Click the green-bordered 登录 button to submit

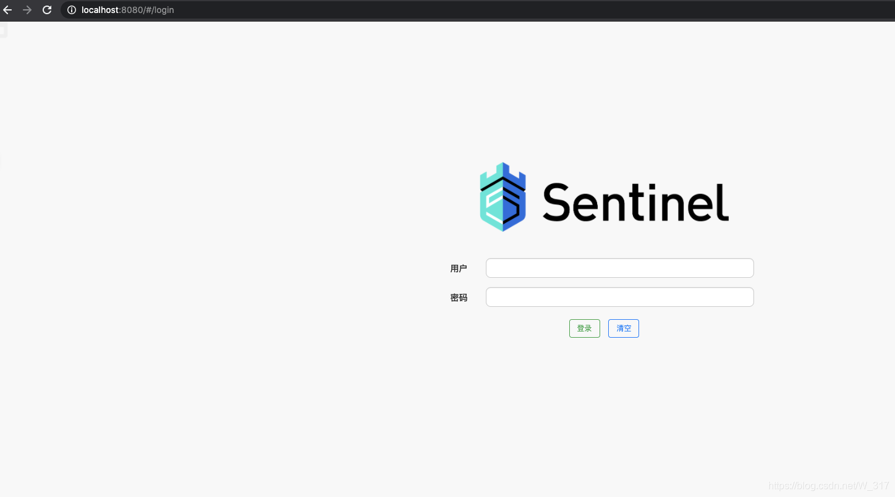point(584,328)
